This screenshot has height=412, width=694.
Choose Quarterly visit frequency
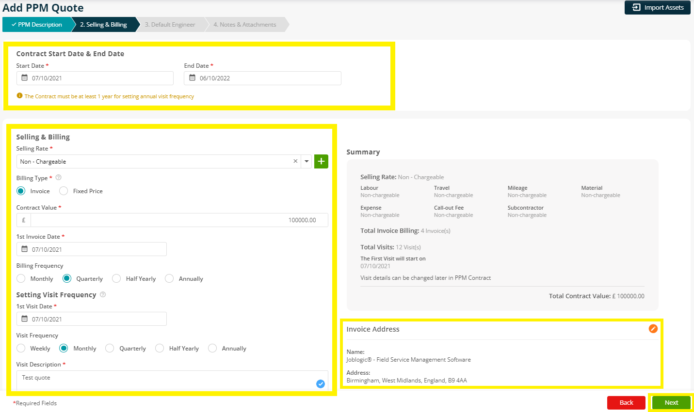point(110,348)
